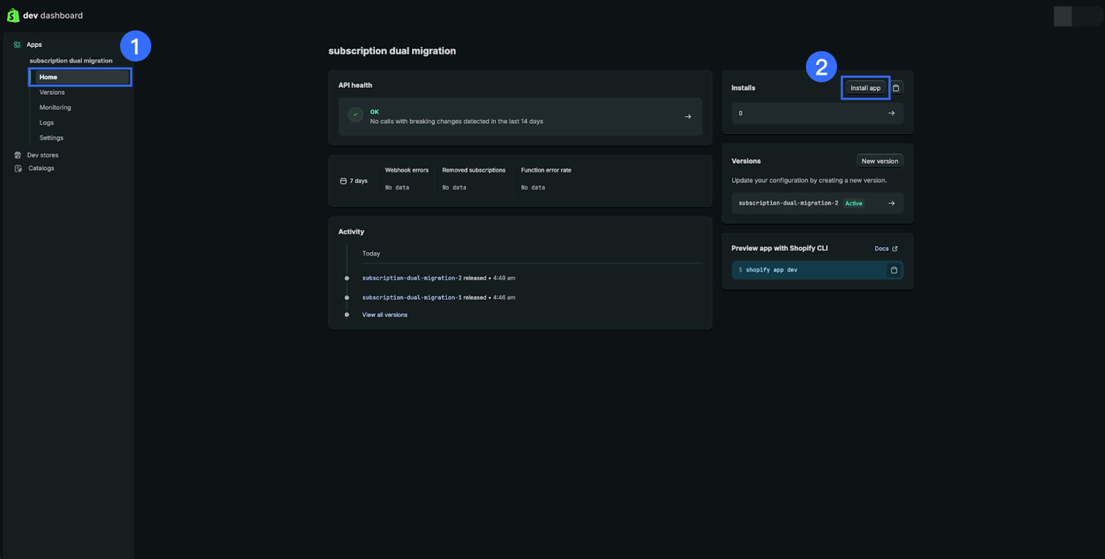Viewport: 1105px width, 559px height.
Task: Click View all versions link
Action: tap(385, 315)
